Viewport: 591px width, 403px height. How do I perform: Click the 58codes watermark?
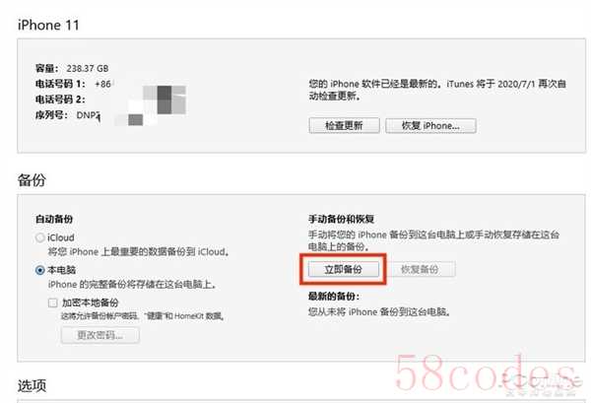[487, 373]
